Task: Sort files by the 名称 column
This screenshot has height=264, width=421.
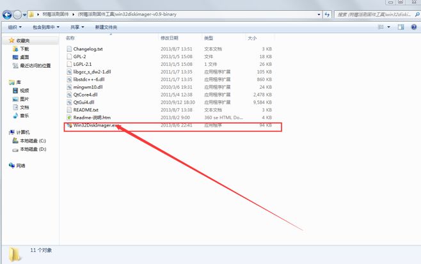Action: click(x=70, y=38)
